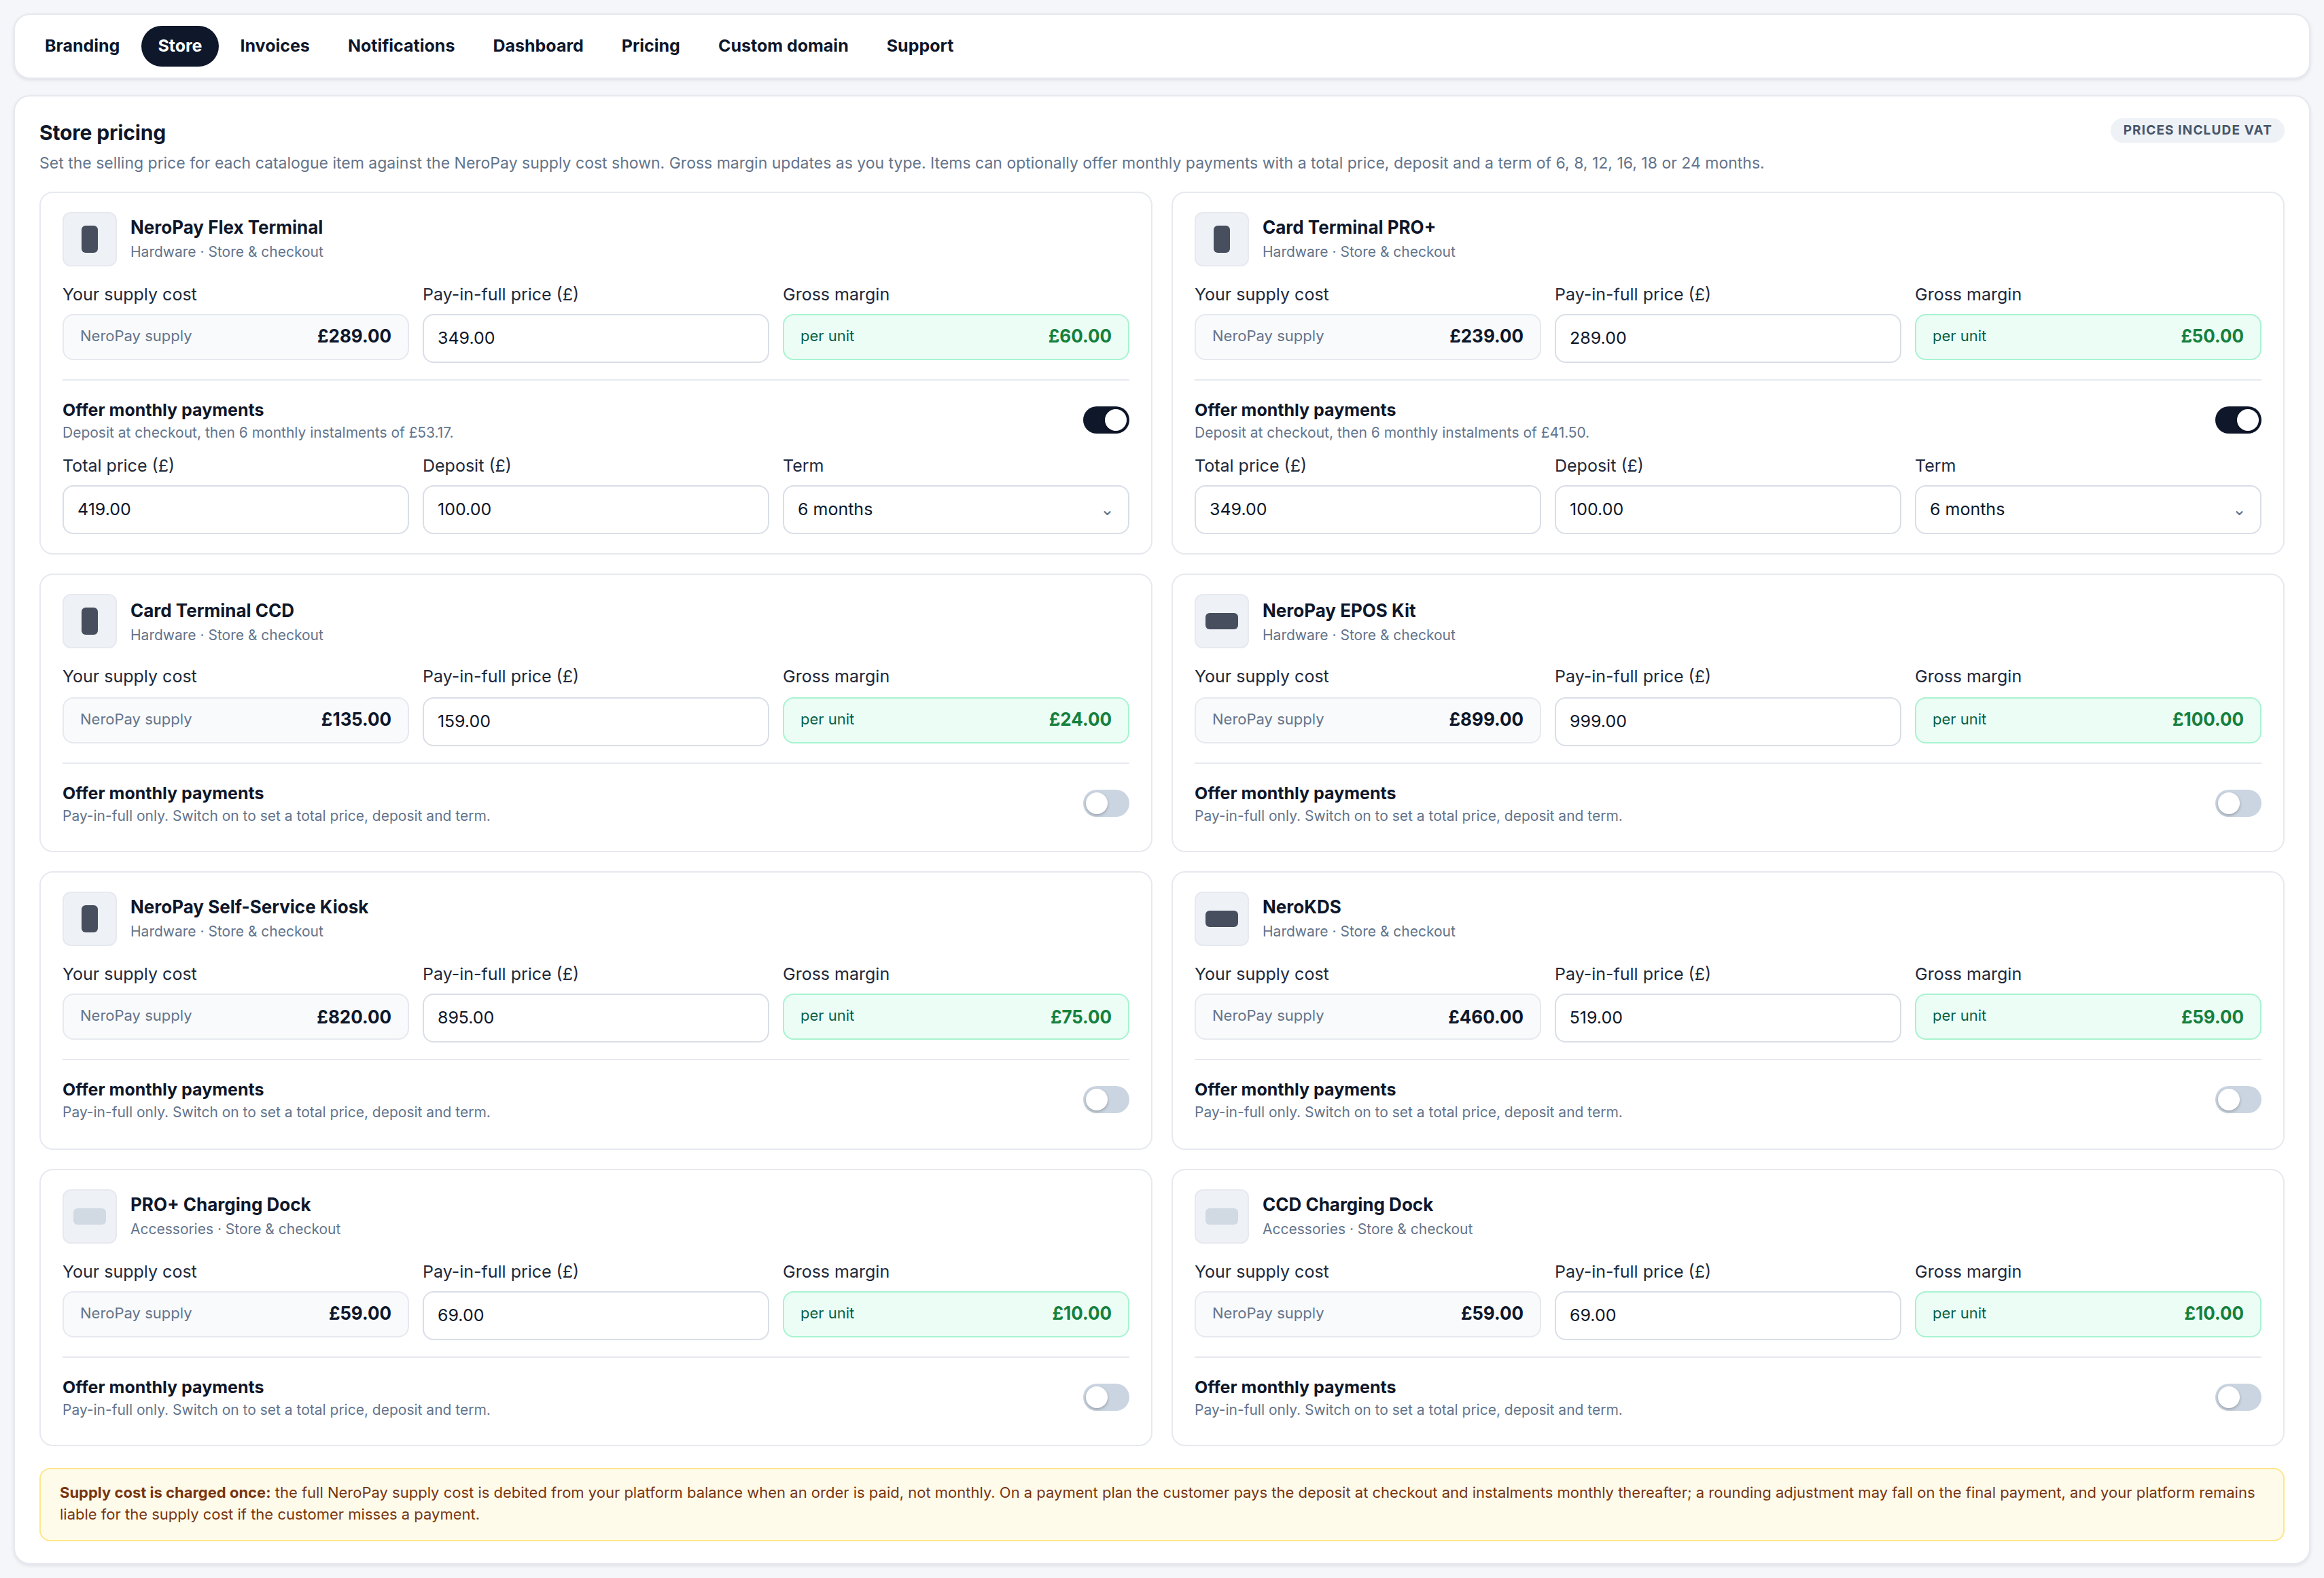Click the £50.00 gross margin value
This screenshot has height=1578, width=2324.
tap(2211, 337)
